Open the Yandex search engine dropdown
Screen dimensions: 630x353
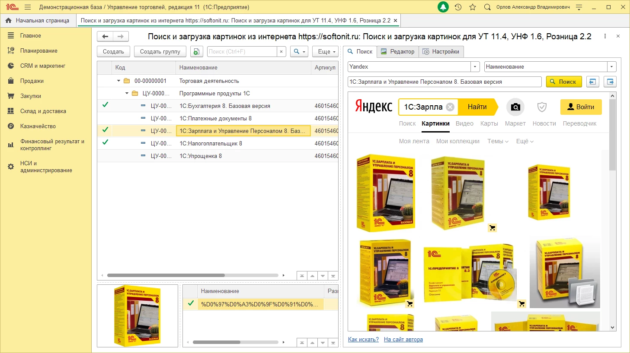tap(475, 67)
